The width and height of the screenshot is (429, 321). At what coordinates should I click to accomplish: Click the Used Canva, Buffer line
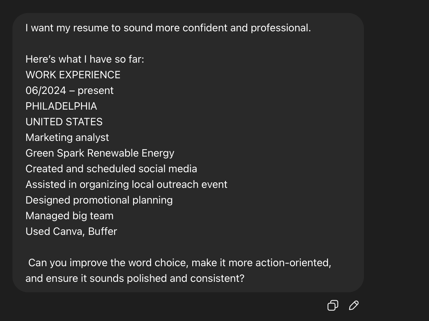click(x=71, y=231)
